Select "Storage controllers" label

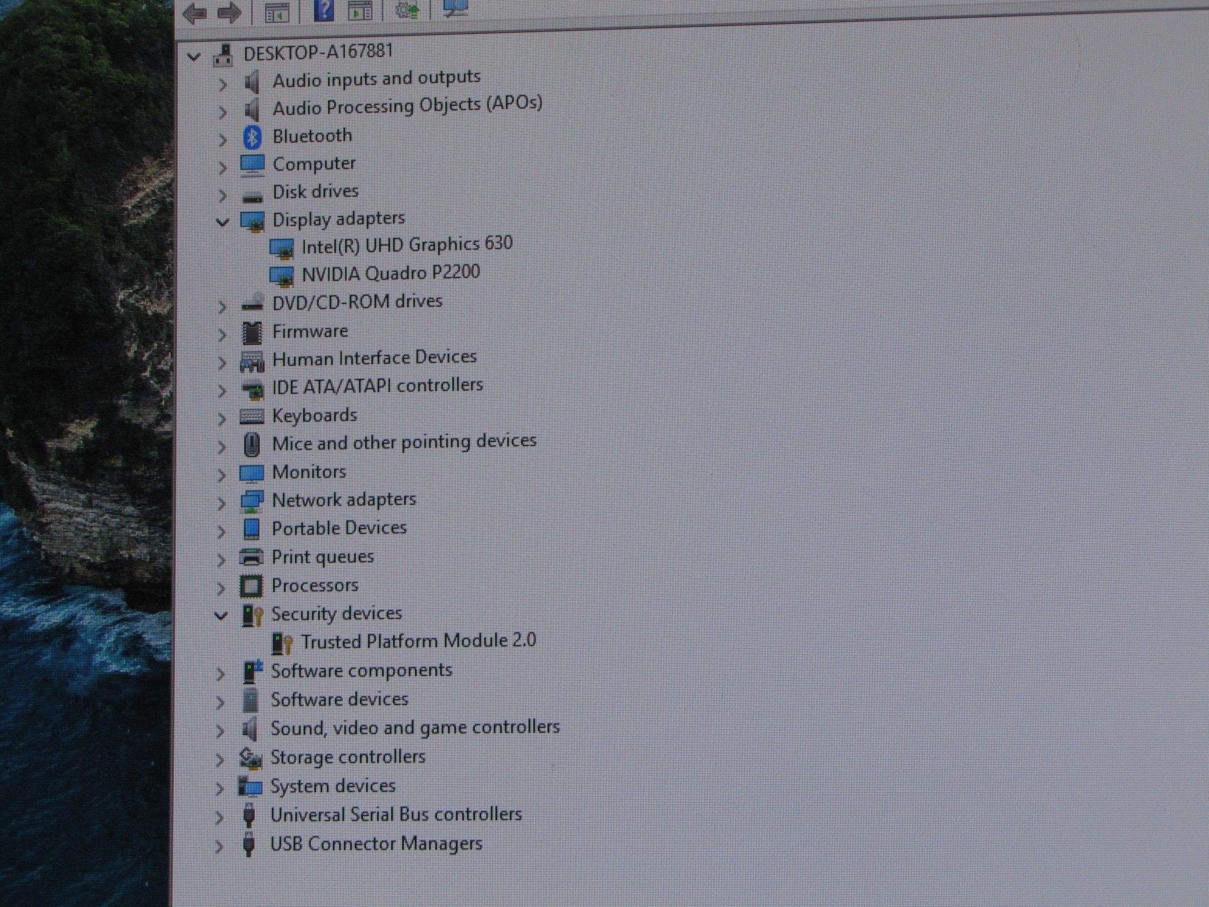pos(348,757)
